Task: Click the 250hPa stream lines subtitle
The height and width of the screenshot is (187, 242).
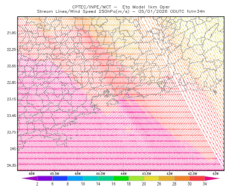Action: (x=121, y=11)
